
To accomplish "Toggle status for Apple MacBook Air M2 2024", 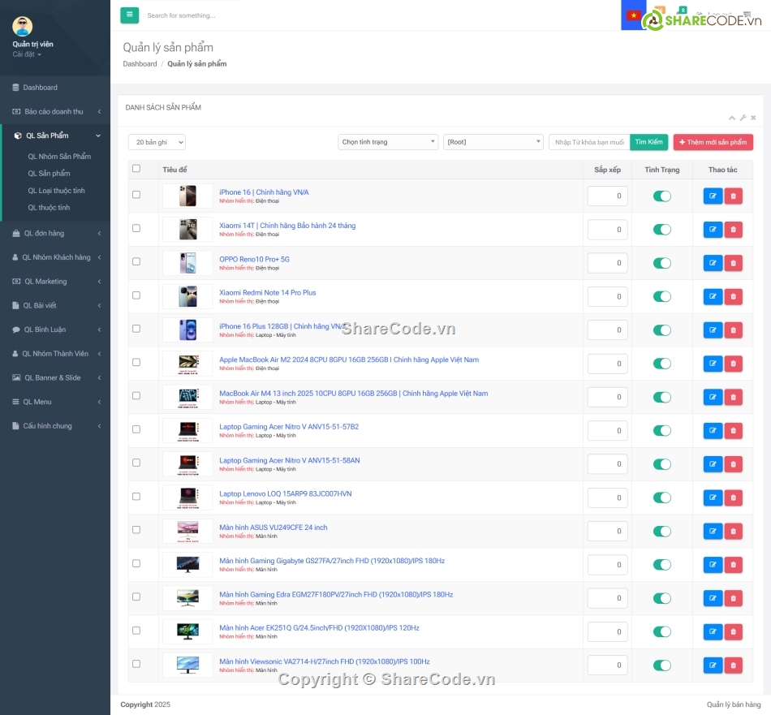I will click(x=661, y=364).
